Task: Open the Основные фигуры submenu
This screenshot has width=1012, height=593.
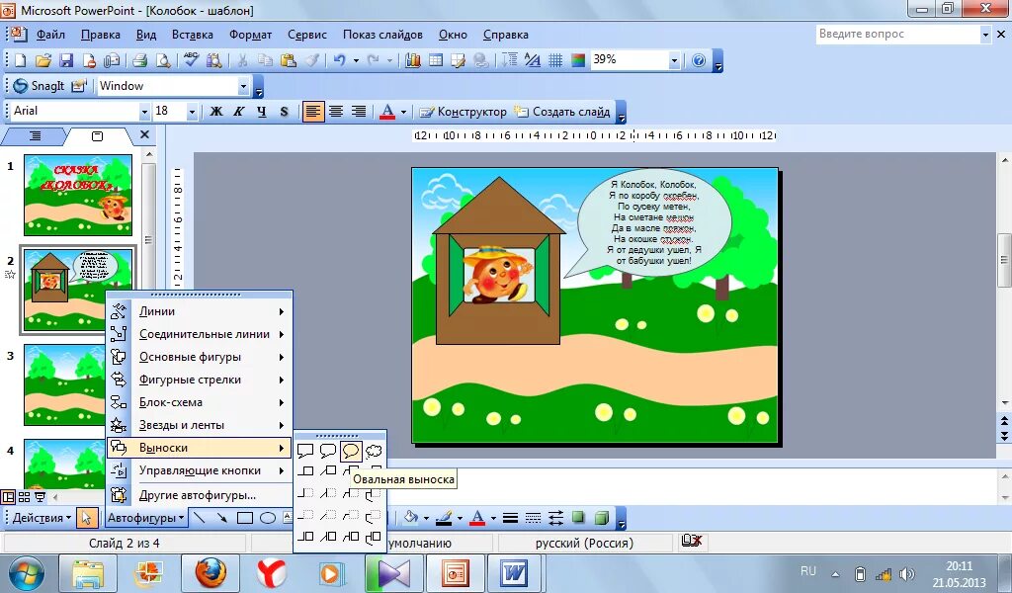Action: tap(199, 357)
